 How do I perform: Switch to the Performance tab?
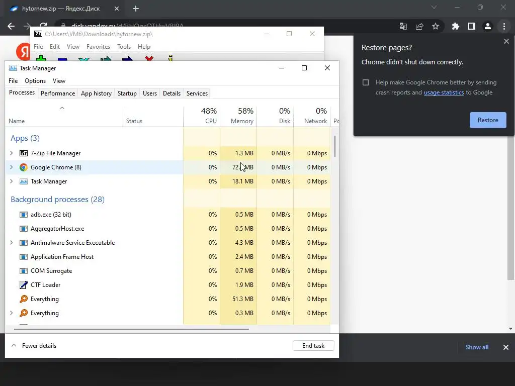(x=58, y=93)
